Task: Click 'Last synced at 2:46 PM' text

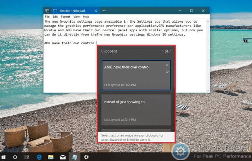Action: 120,85
